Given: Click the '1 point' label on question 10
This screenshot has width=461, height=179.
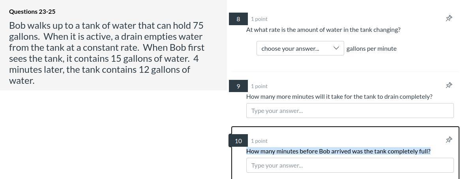Looking at the screenshot, I should [259, 141].
